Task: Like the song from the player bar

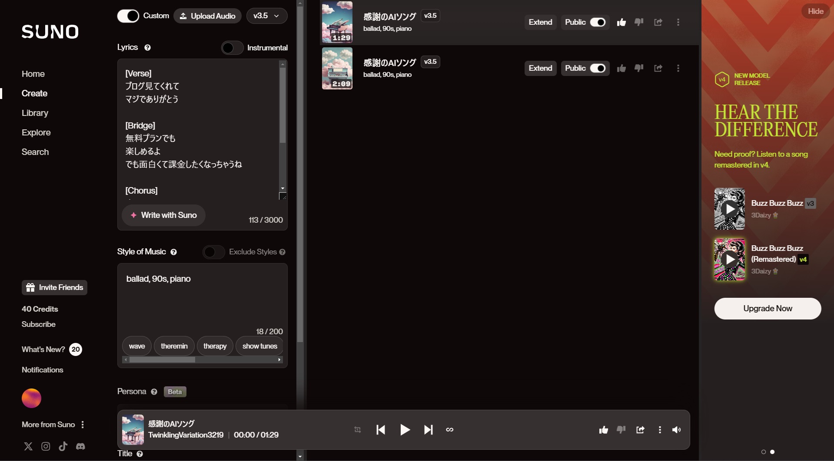Action: (603, 430)
